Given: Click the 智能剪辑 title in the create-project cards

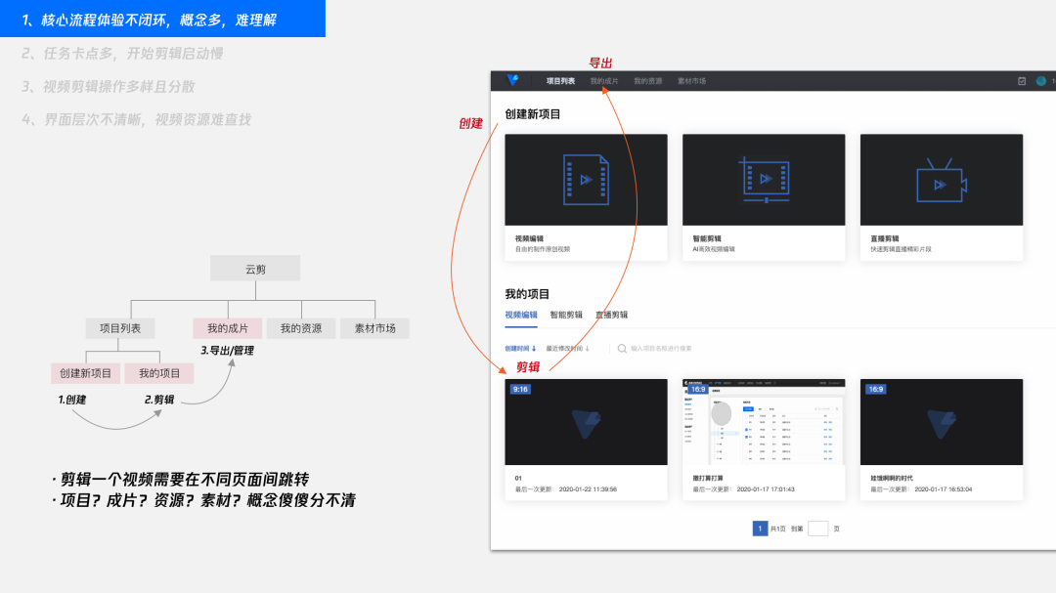Looking at the screenshot, I should click(x=707, y=238).
